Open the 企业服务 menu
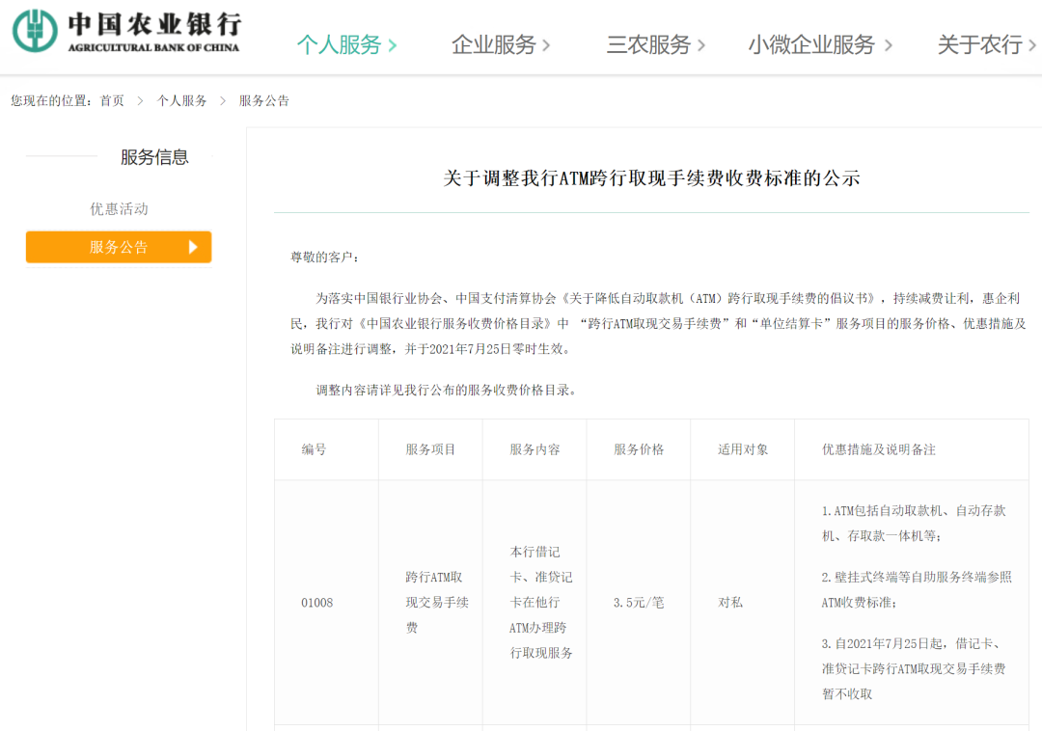This screenshot has width=1042, height=731. tap(494, 44)
